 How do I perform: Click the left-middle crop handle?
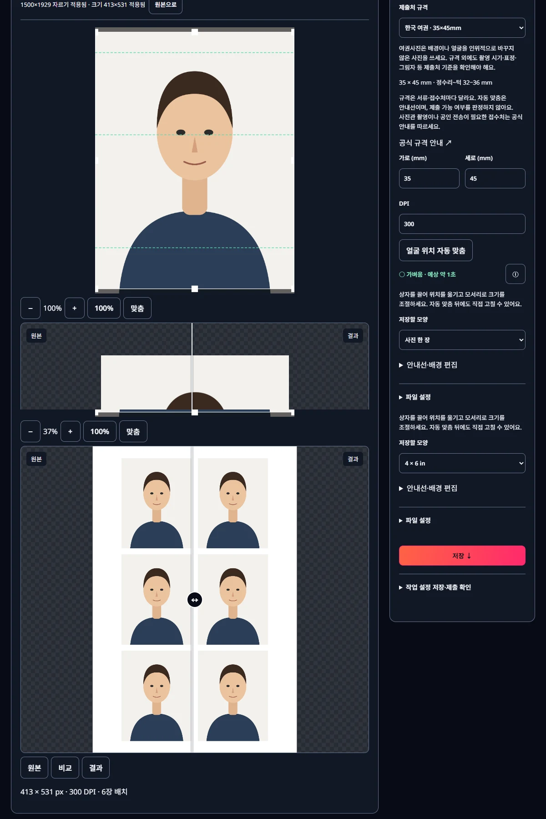pyautogui.click(x=96, y=160)
